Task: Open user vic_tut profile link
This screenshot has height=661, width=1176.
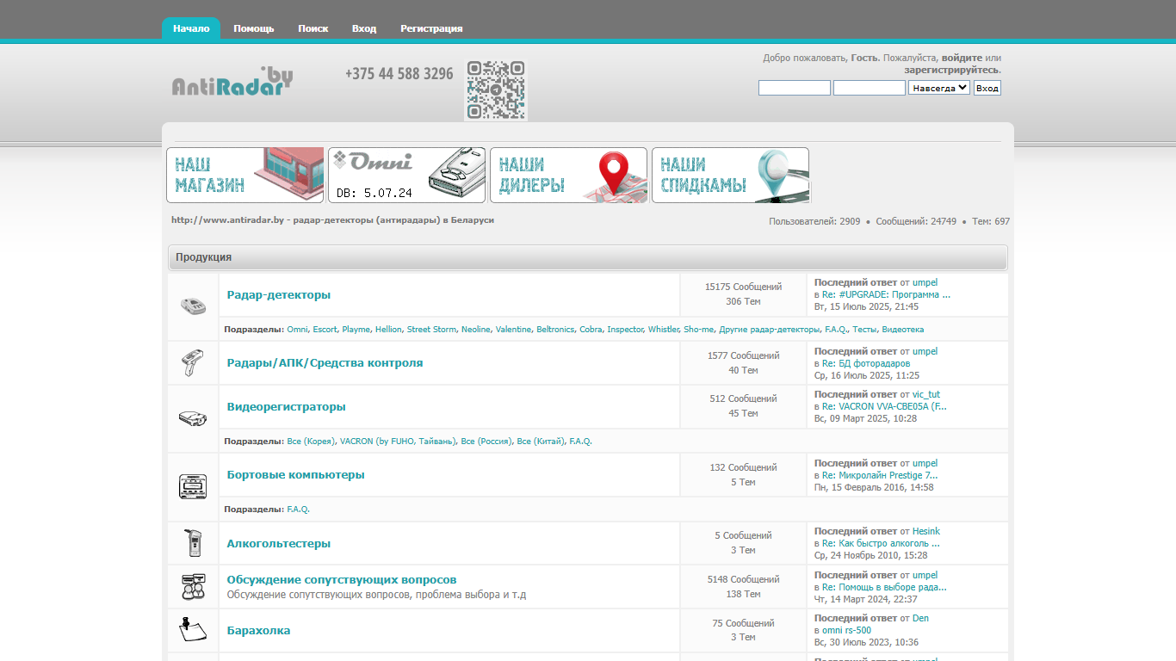Action: click(926, 394)
